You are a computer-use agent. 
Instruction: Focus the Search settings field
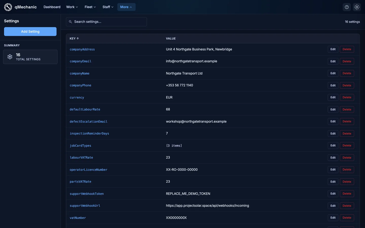point(106,22)
